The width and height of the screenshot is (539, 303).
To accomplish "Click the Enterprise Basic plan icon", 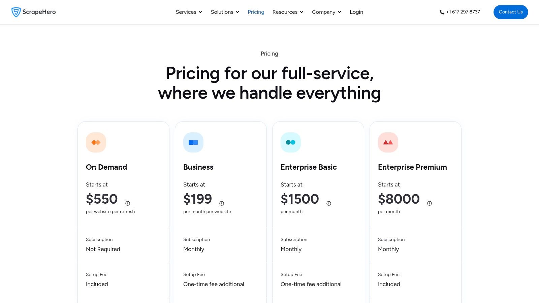I will point(291,142).
